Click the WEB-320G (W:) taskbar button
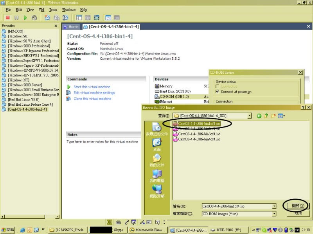Screen dimensions: 313x234 (228, 230)
